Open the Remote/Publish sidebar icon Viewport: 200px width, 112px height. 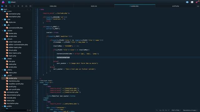[x=26, y=6]
